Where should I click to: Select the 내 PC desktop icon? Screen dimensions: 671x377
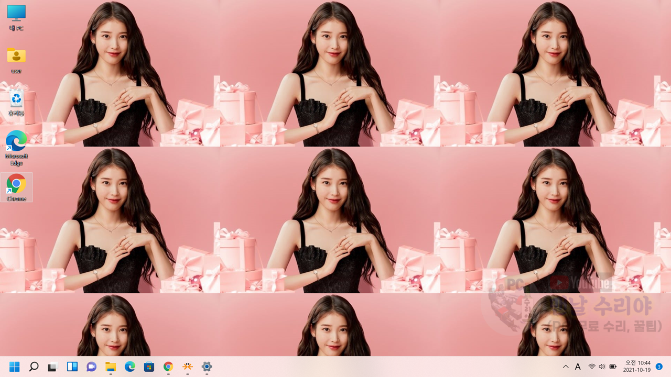point(16,17)
